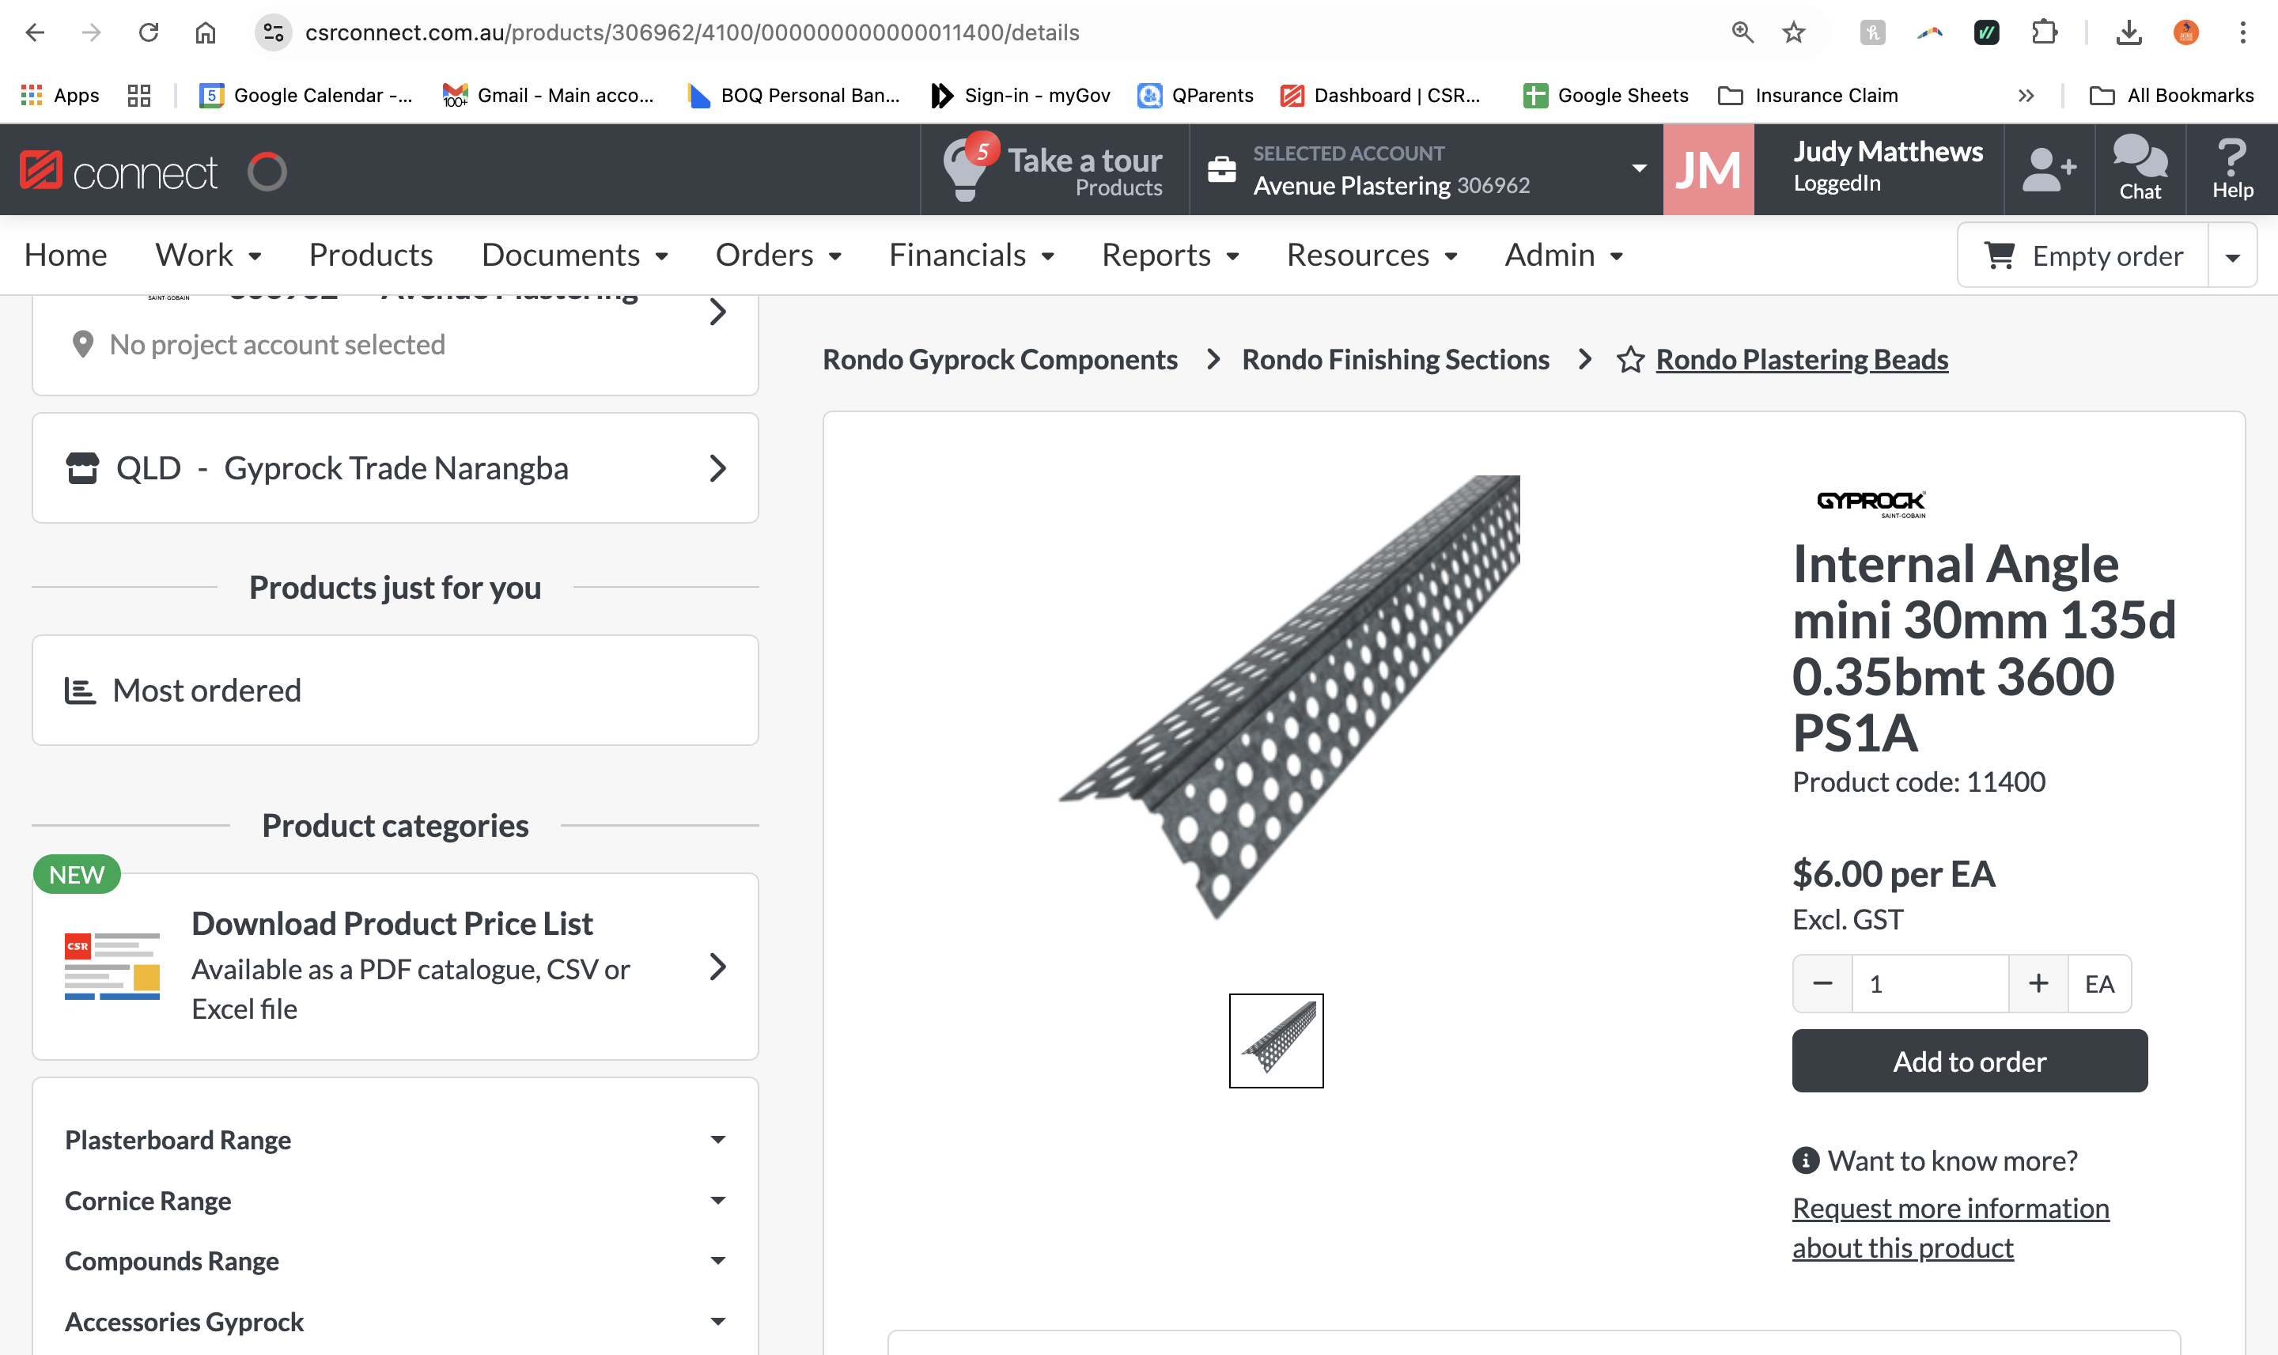Open Insurance Claim bookmarks folder
Image resolution: width=2278 pixels, height=1355 pixels.
(1808, 95)
